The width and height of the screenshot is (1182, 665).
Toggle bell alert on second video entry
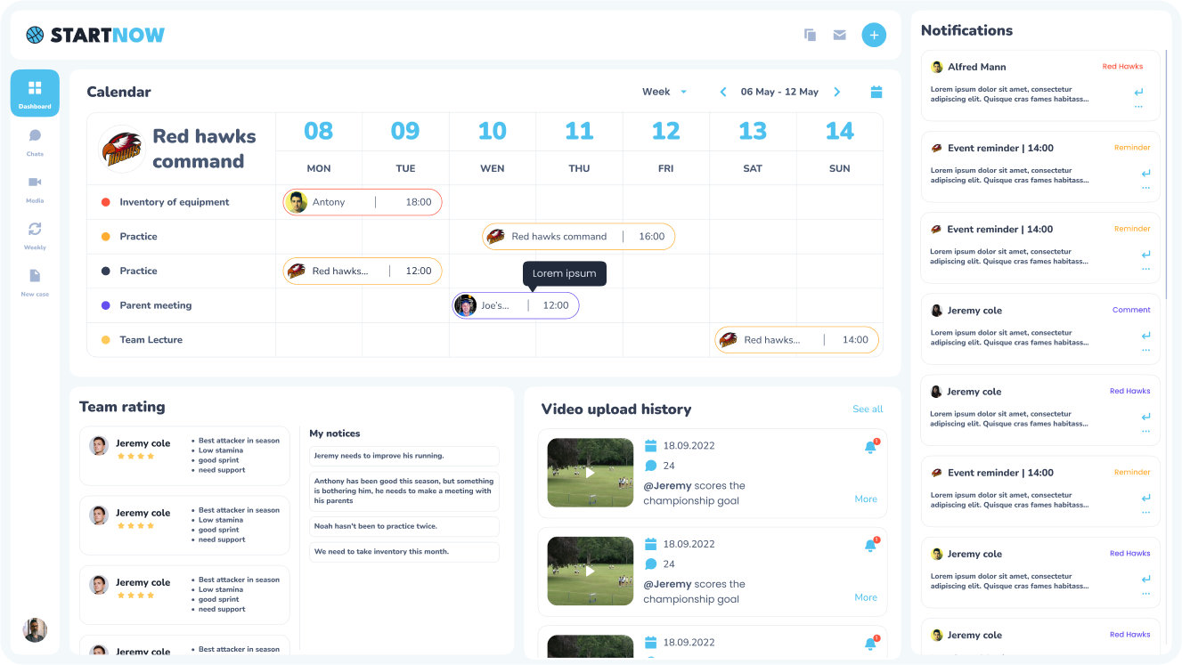click(x=870, y=546)
